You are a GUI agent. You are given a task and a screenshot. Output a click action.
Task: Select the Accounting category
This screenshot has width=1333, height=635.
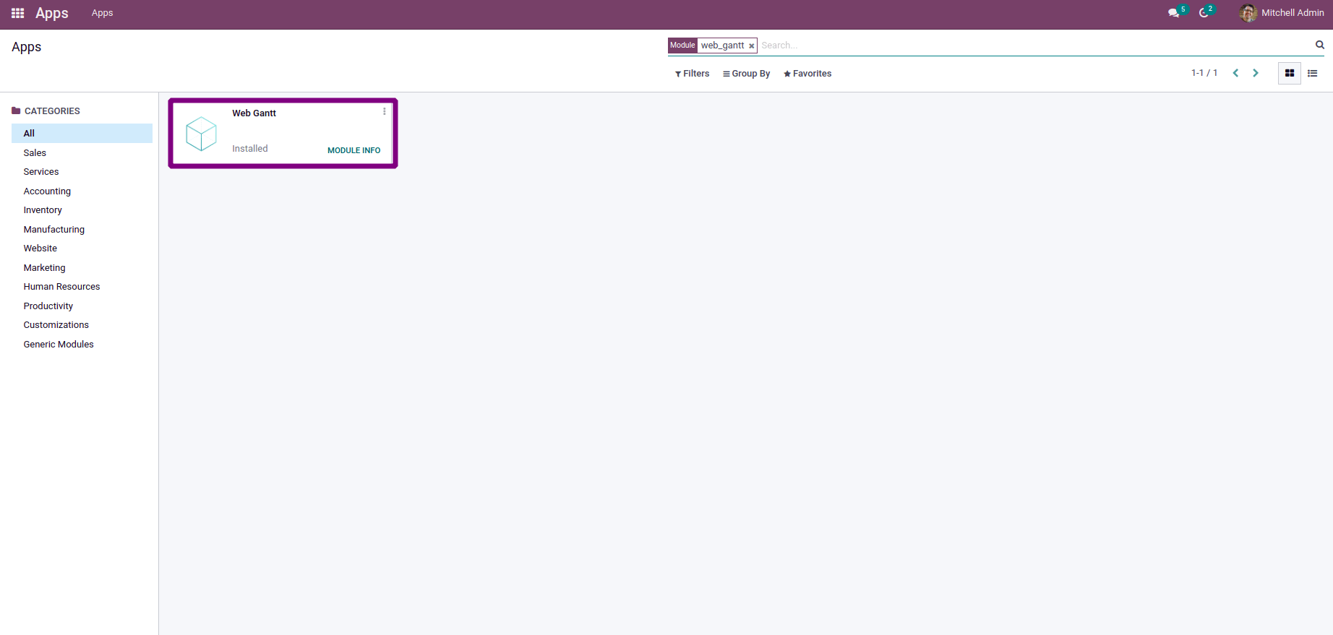coord(47,191)
